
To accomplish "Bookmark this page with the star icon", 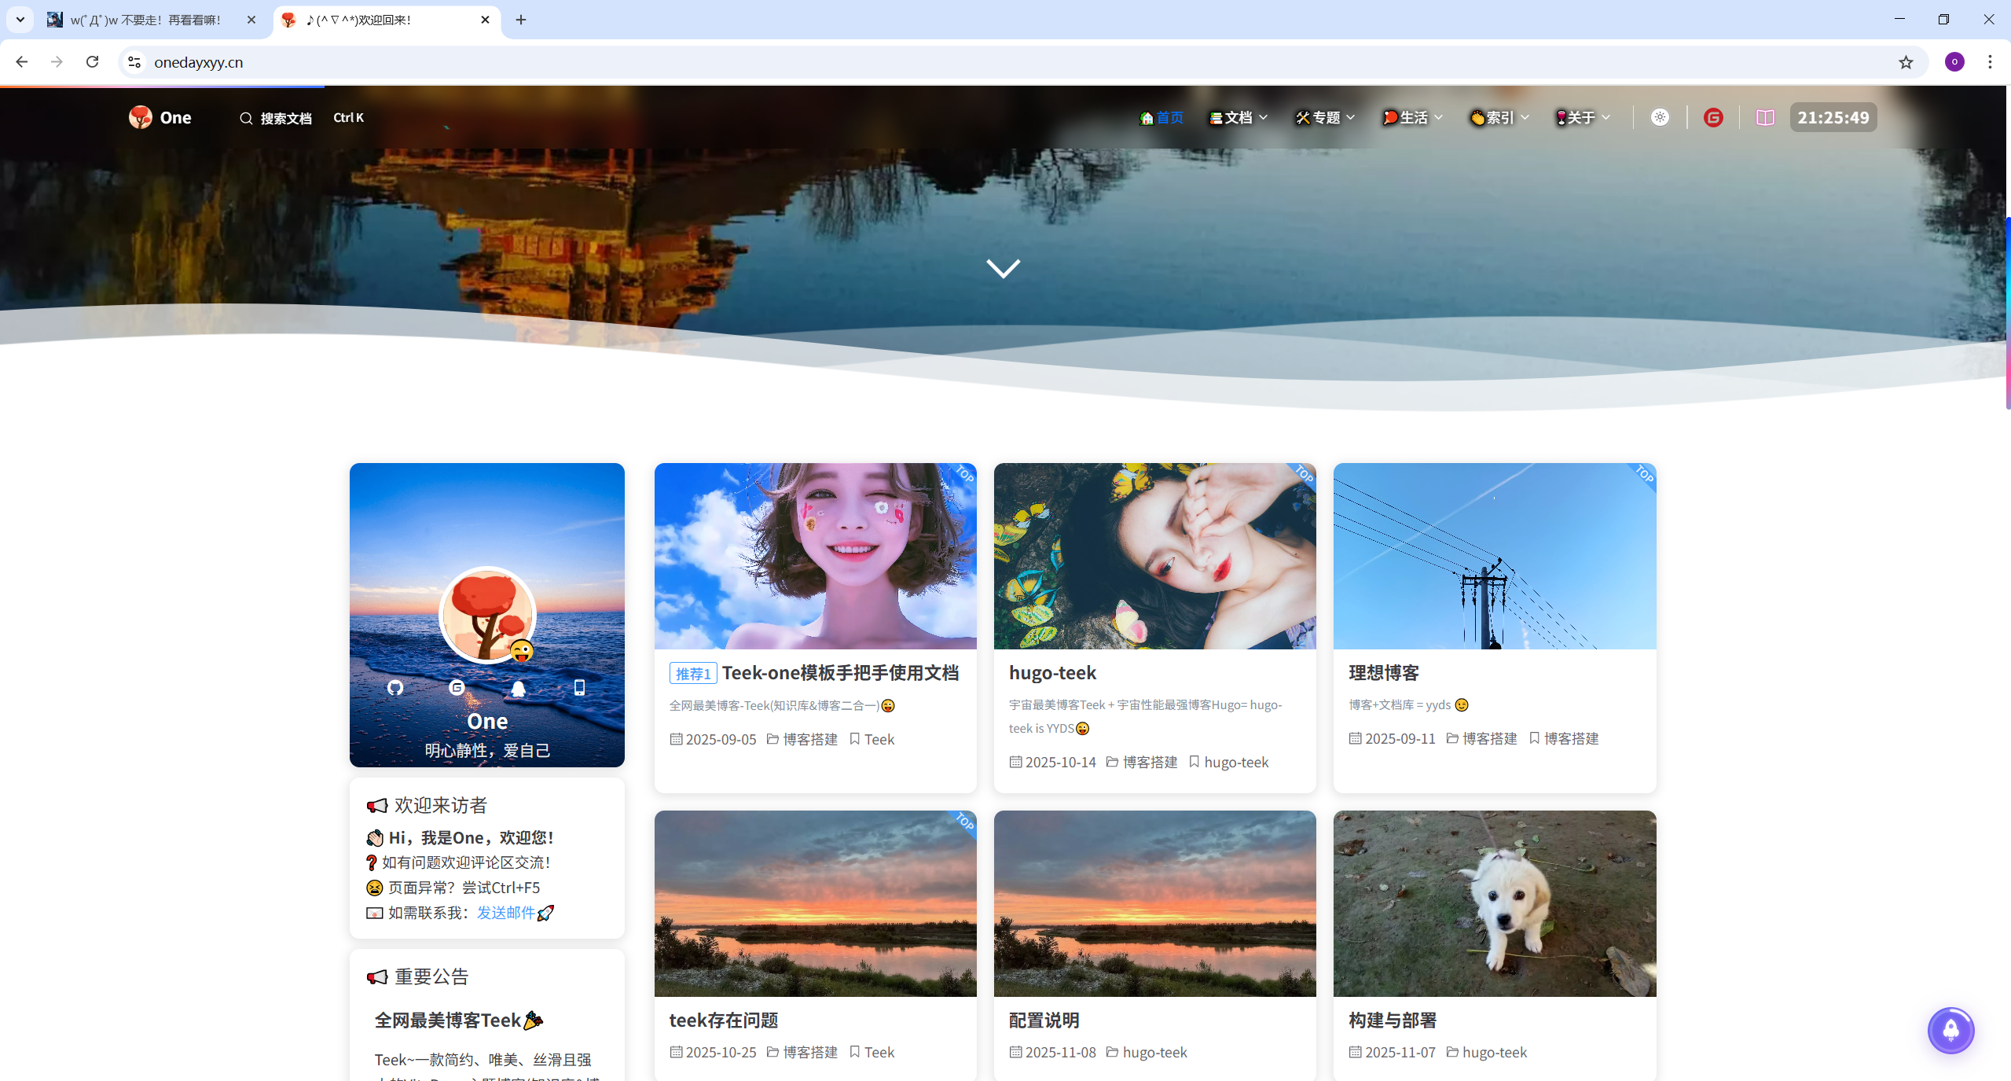I will [x=1906, y=62].
